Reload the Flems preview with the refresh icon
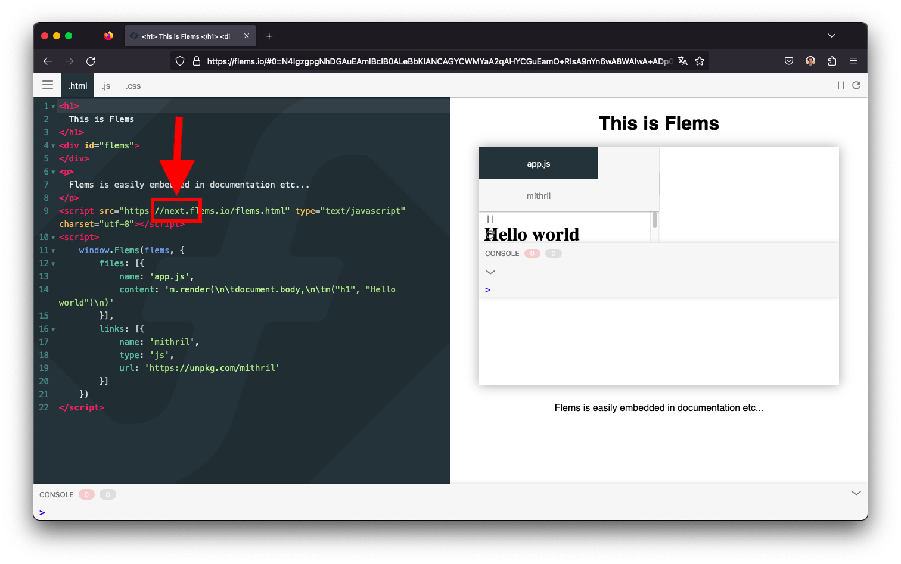Viewport: 901px width, 564px height. pos(856,85)
